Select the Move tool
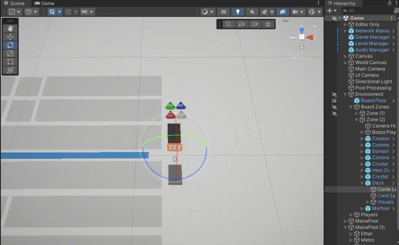The height and width of the screenshot is (245, 399). (x=10, y=37)
